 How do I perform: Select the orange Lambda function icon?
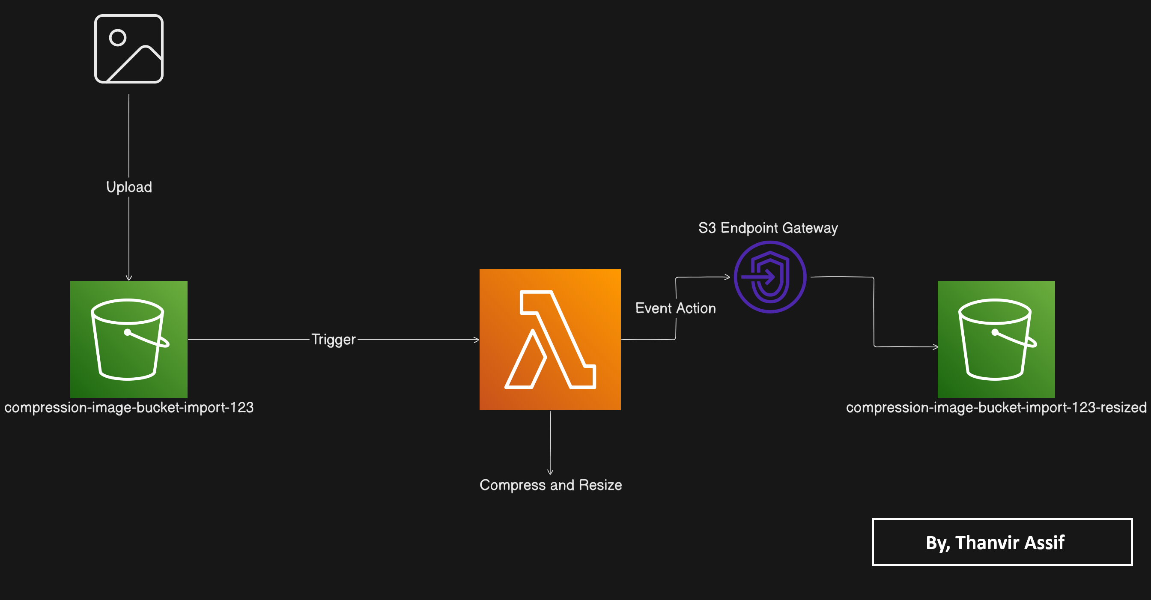pos(550,340)
